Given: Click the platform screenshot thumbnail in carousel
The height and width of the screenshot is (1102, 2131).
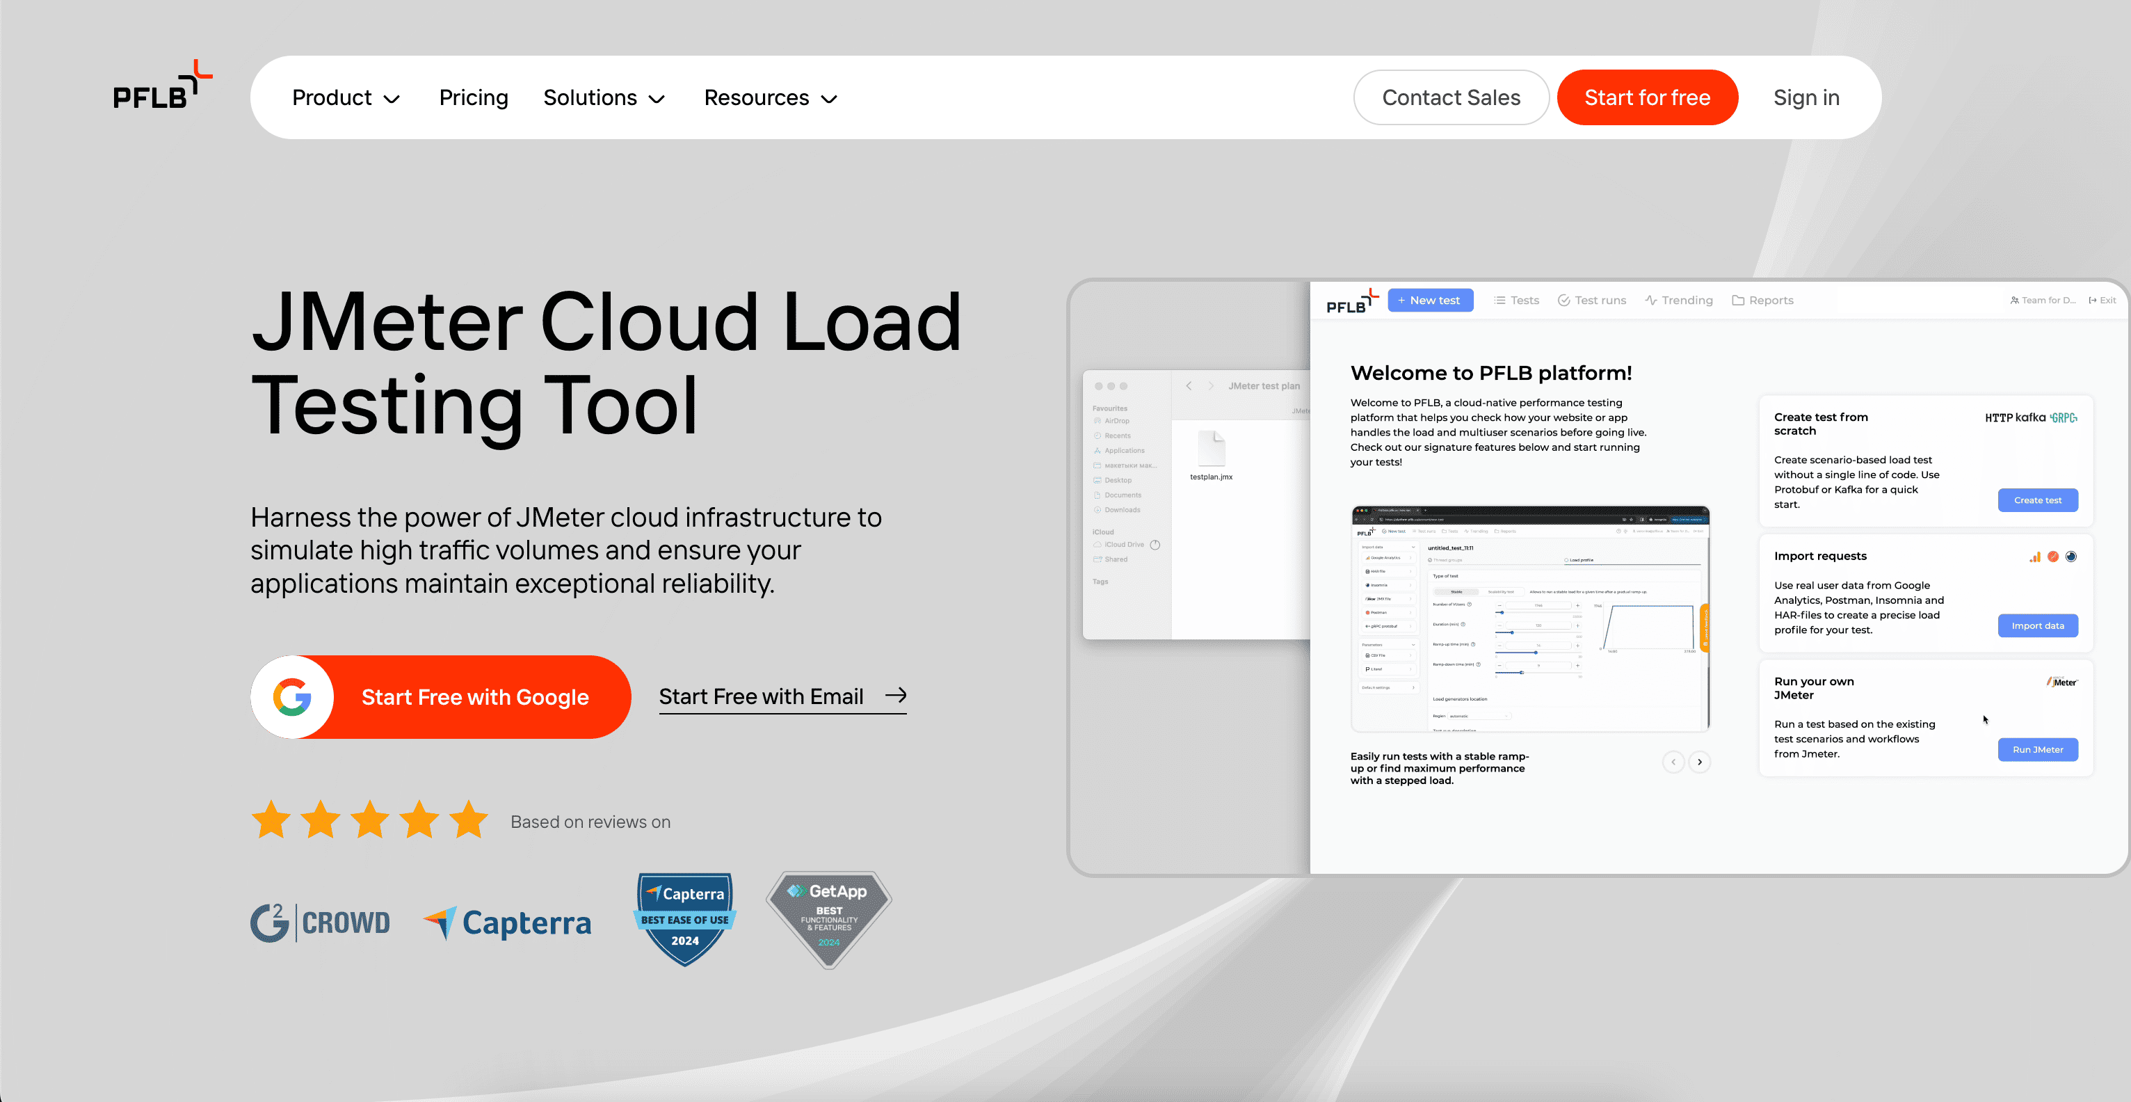Looking at the screenshot, I should [1529, 619].
